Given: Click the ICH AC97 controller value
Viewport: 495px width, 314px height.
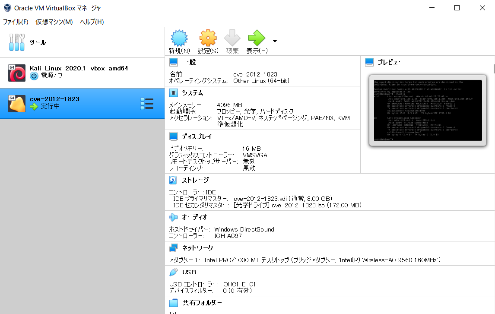Looking at the screenshot, I should 228,236.
